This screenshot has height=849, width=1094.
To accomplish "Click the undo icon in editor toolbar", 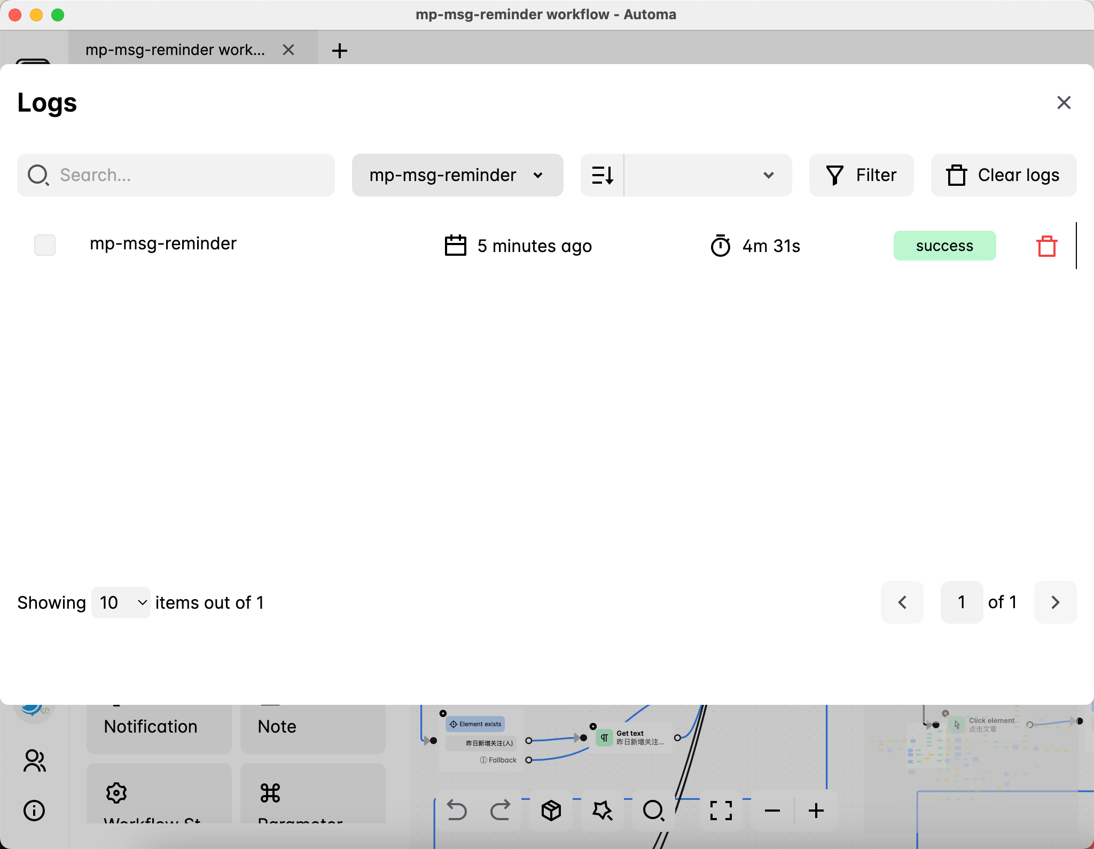I will (456, 811).
